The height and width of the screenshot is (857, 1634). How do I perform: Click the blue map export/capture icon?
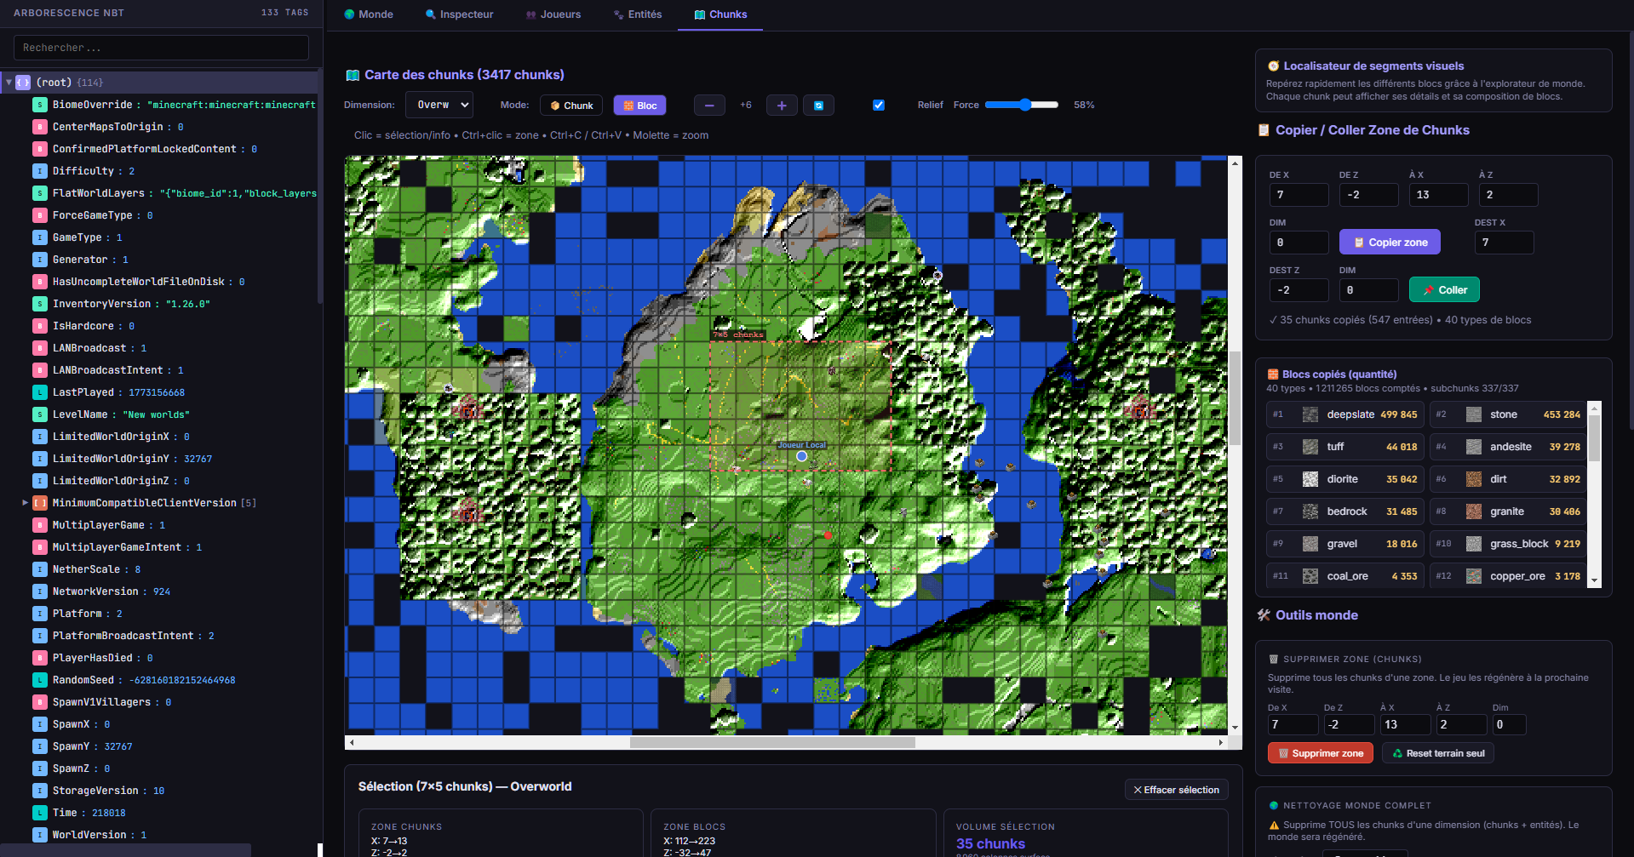click(x=818, y=105)
